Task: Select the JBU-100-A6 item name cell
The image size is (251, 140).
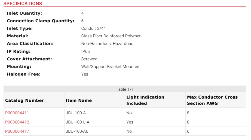Action: (x=77, y=131)
